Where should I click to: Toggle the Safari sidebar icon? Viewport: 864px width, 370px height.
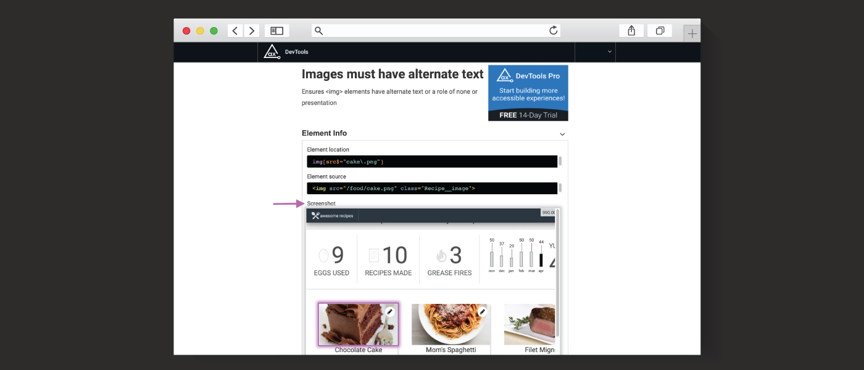click(276, 30)
